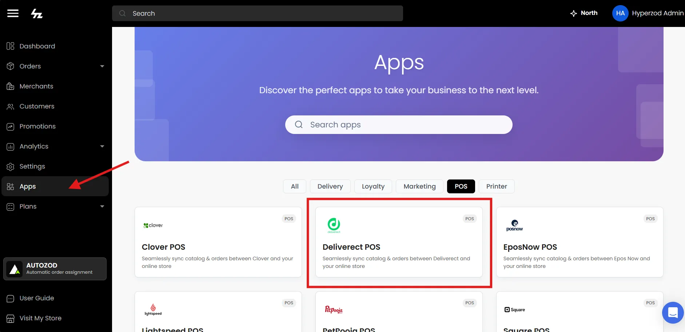This screenshot has width=685, height=332.
Task: Expand the Plans submenu arrow
Action: [102, 206]
